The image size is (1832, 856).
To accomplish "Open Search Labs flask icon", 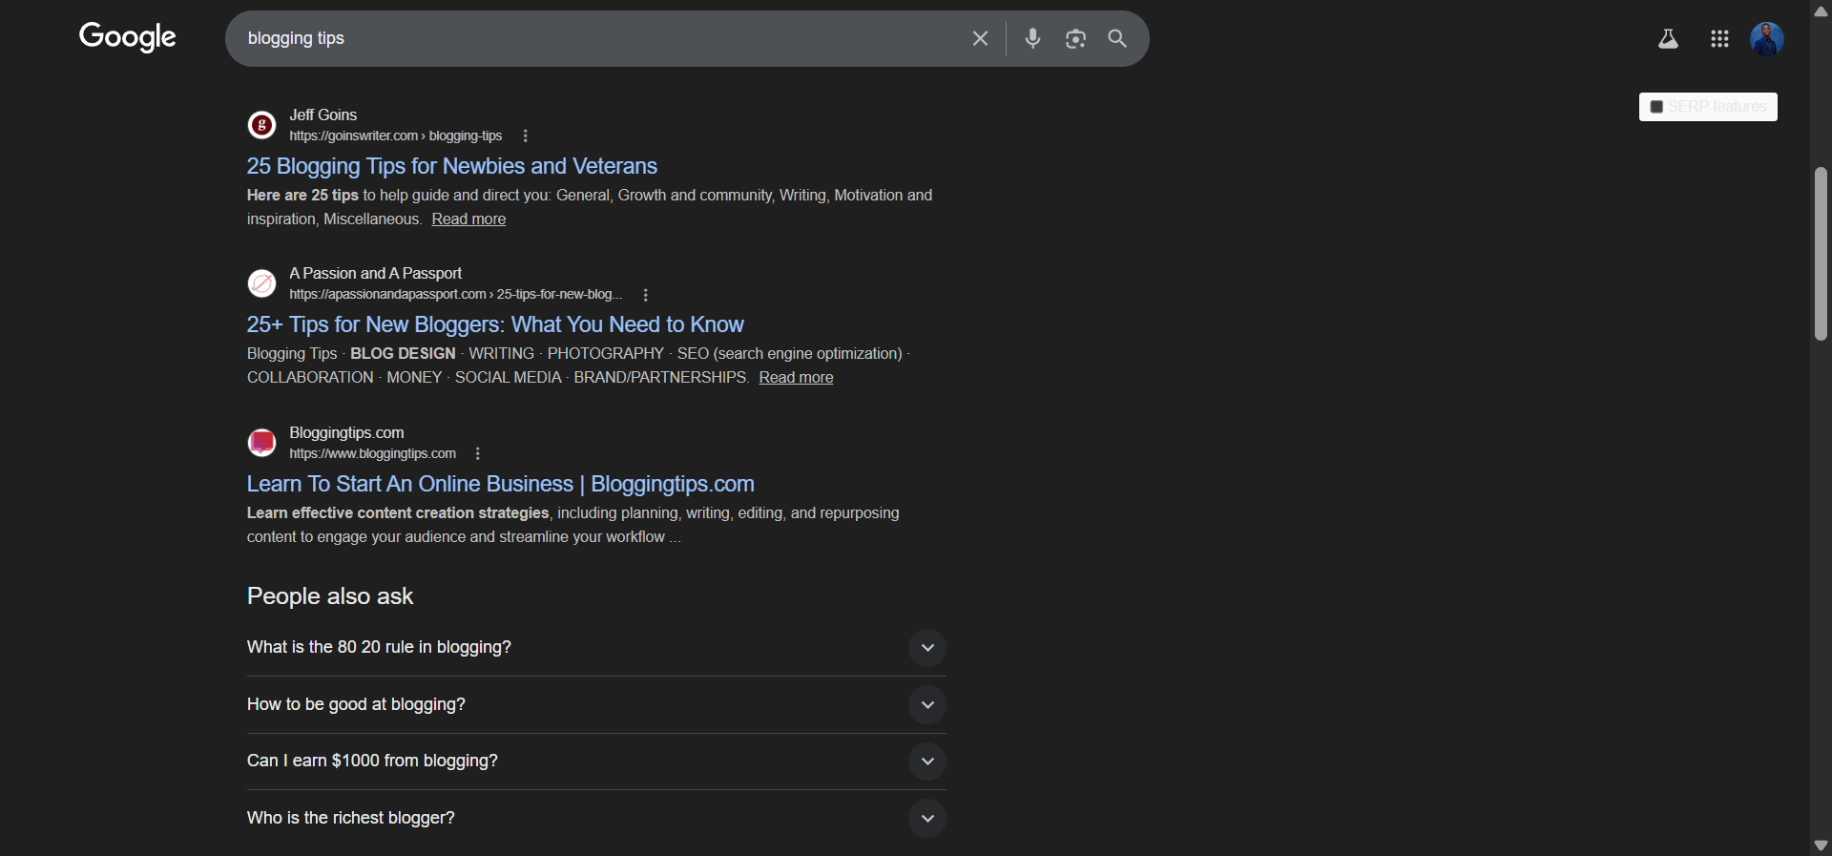I will pyautogui.click(x=1668, y=39).
